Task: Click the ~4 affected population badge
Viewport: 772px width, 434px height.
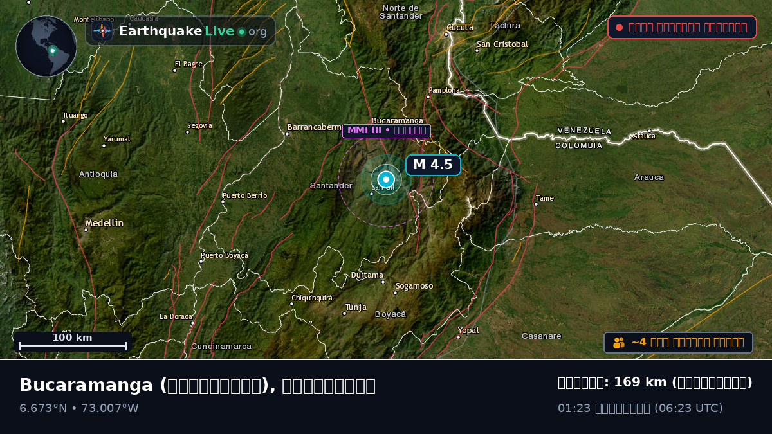Action: click(678, 343)
